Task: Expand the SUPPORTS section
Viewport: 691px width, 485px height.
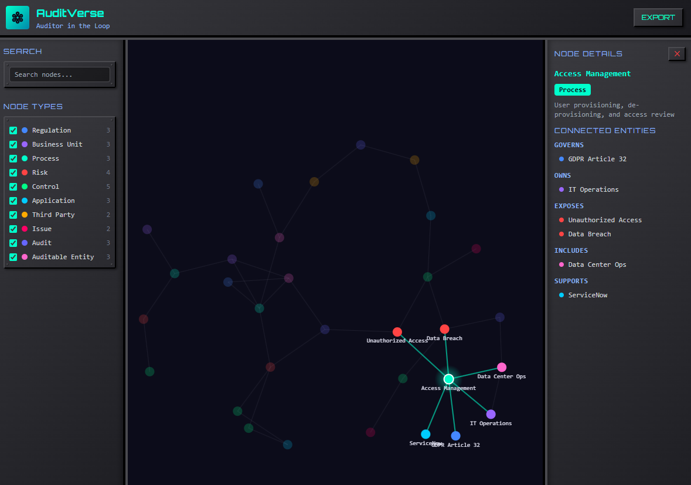Action: [x=571, y=281]
